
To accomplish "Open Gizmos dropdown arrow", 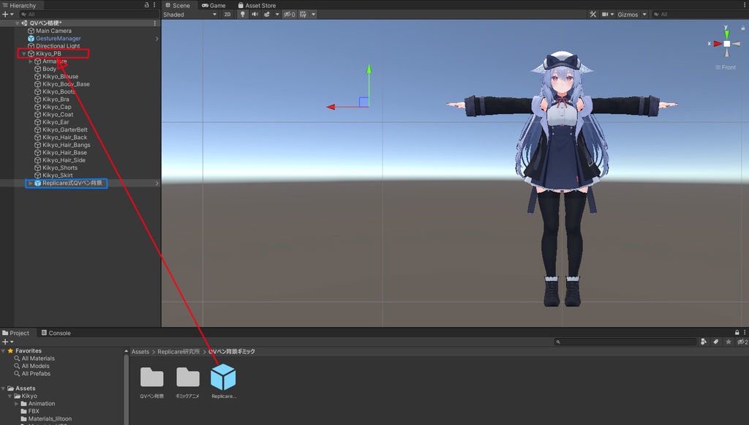I will (x=644, y=15).
